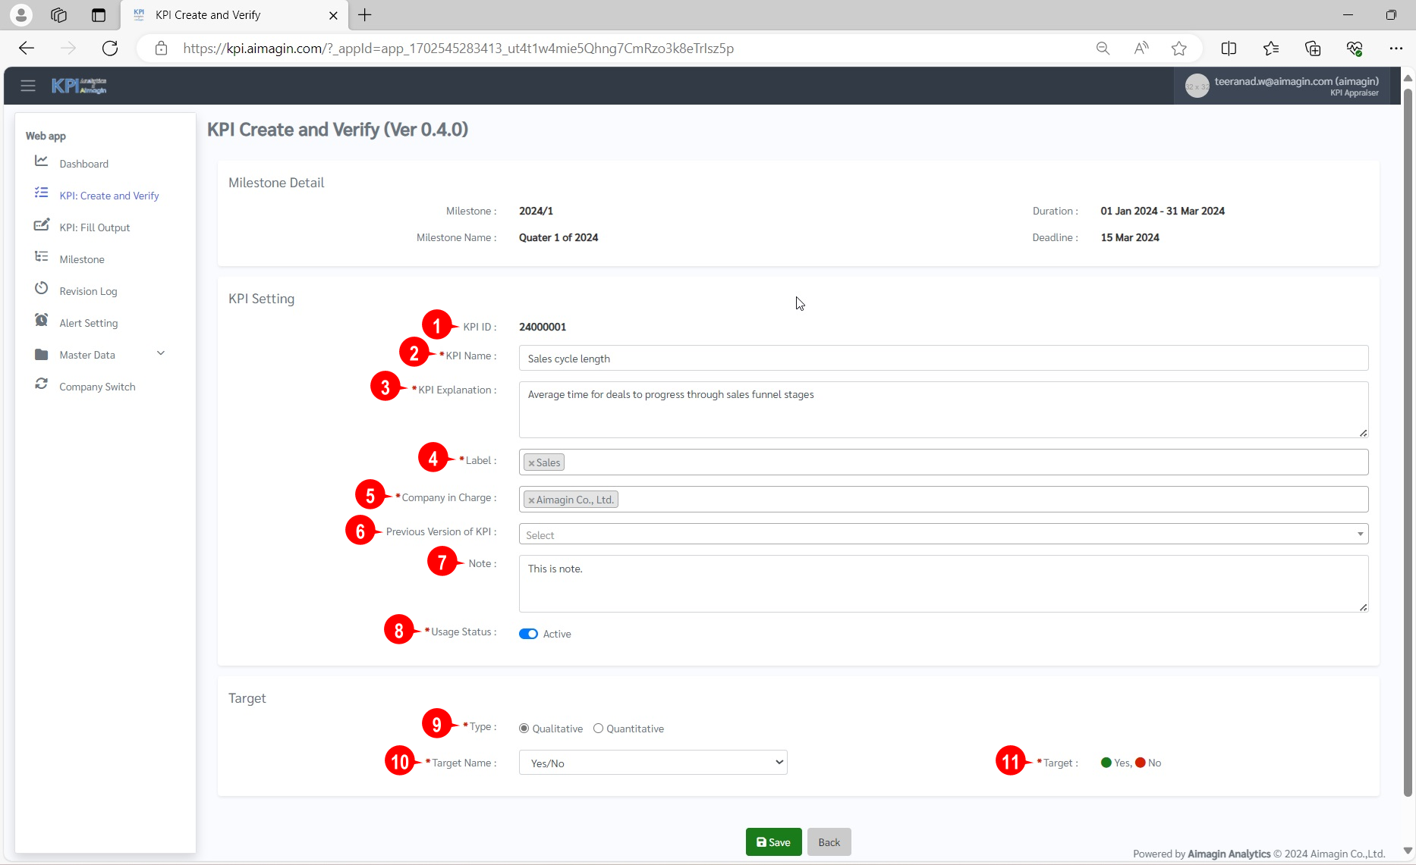Click the green Save button
The image size is (1416, 865).
pyautogui.click(x=773, y=842)
